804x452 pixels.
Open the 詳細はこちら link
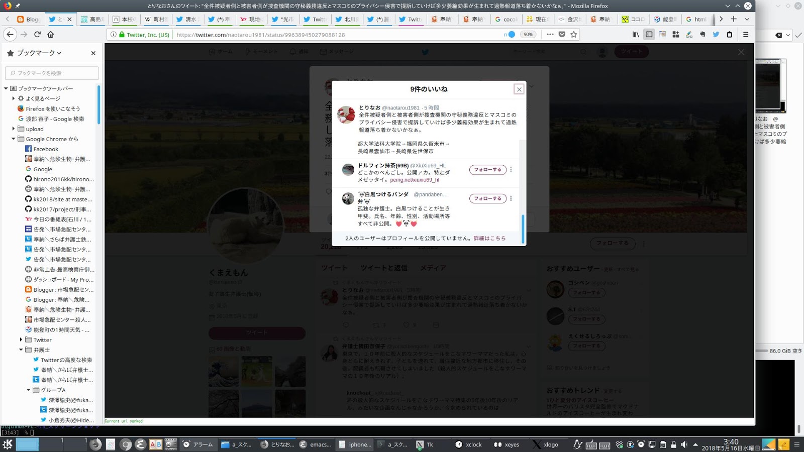(489, 238)
